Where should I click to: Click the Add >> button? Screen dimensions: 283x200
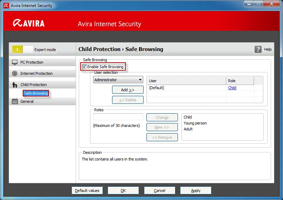coord(128,90)
